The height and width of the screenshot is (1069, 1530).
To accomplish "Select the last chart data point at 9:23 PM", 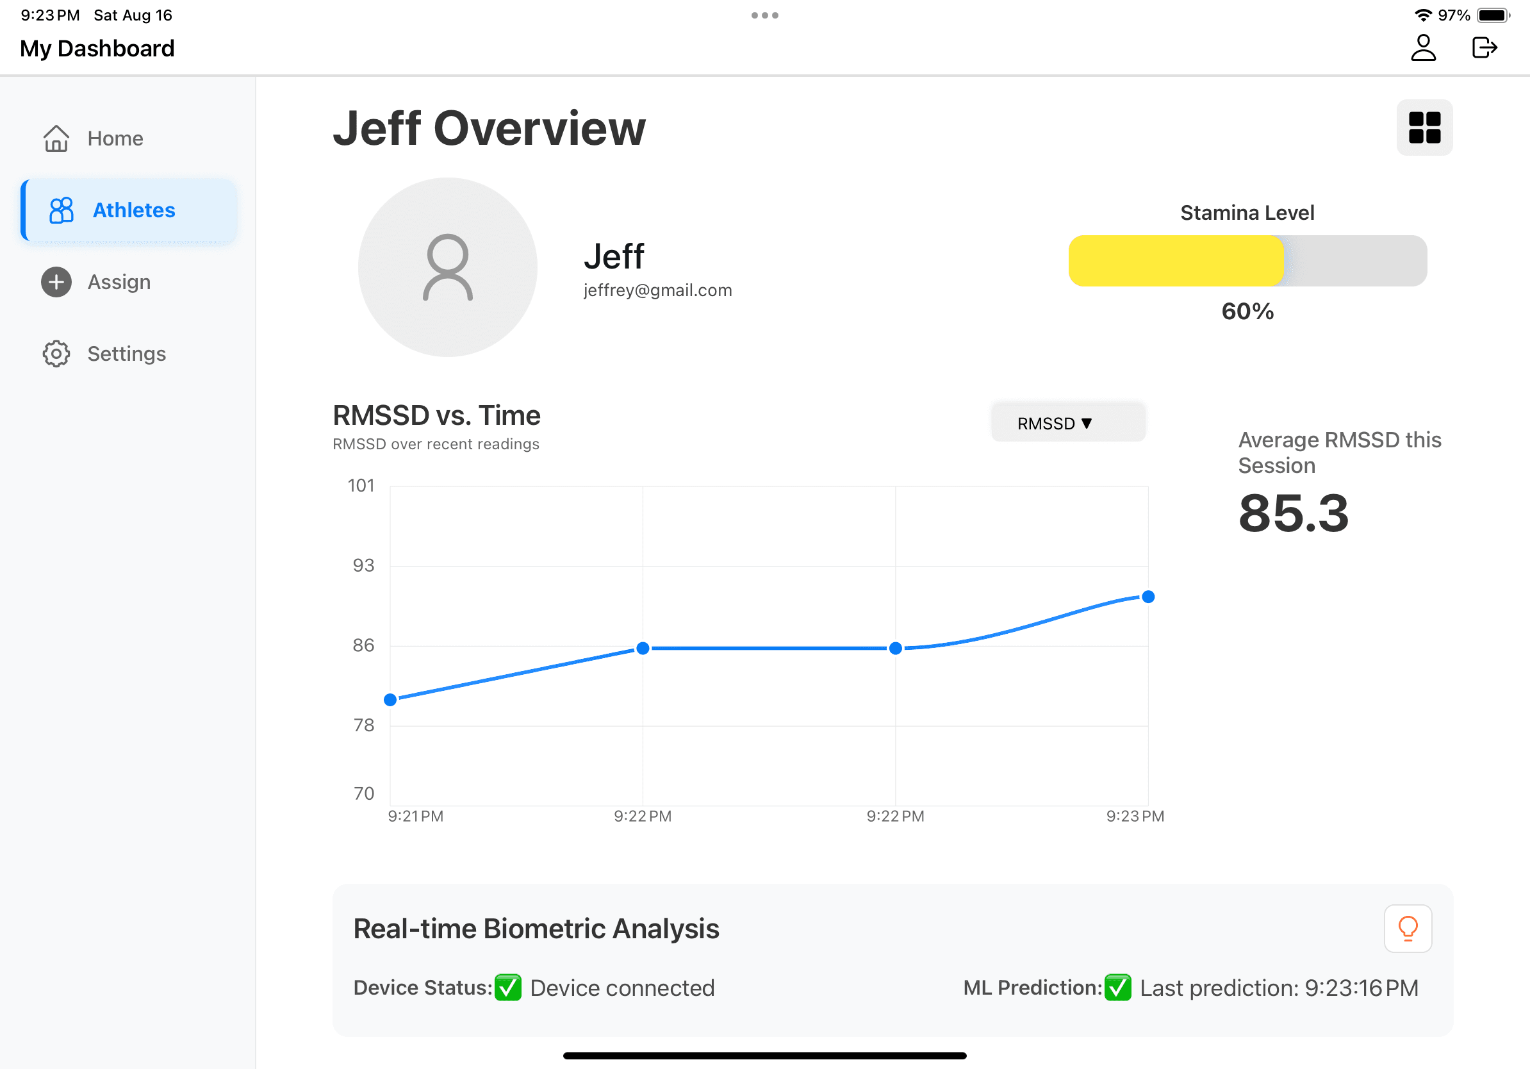I will click(x=1147, y=597).
